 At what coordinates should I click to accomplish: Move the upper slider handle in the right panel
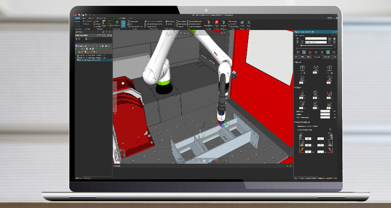click(x=301, y=46)
